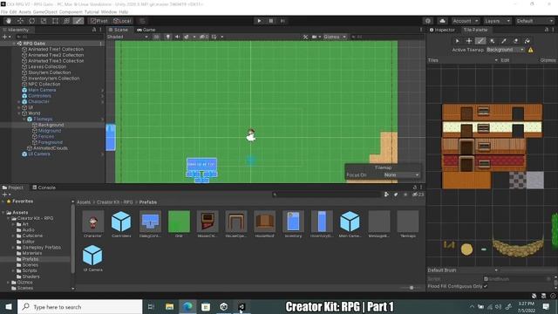
Task: Toggle Scene view effects button
Action: [187, 37]
